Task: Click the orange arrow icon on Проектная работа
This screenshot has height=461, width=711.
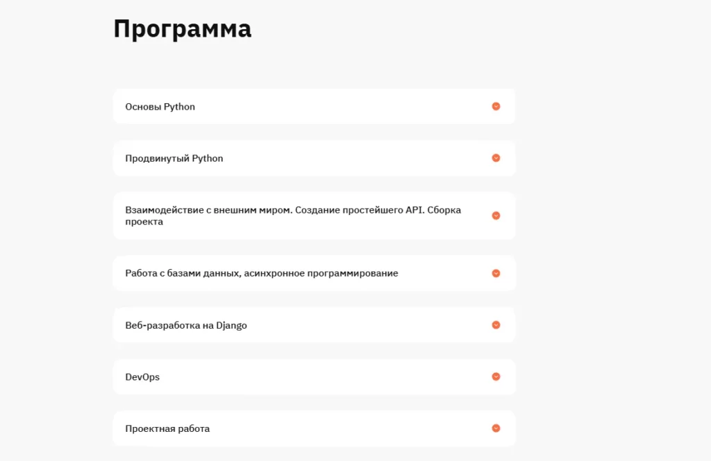Action: 496,428
